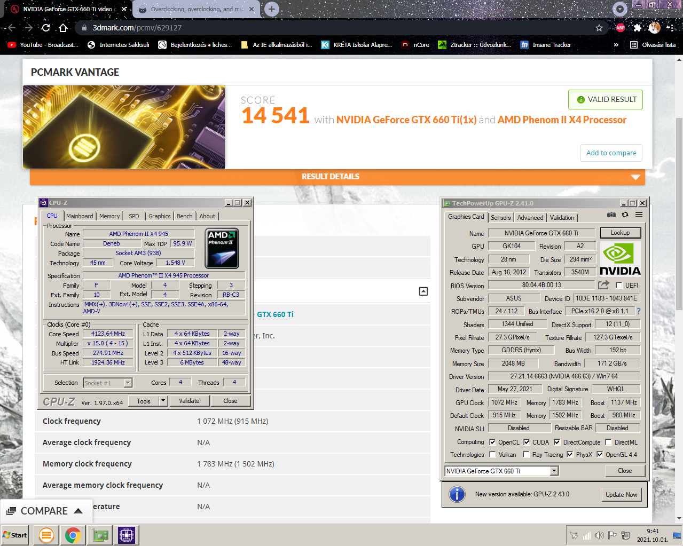Click the VALID RESULT badge

[x=606, y=99]
